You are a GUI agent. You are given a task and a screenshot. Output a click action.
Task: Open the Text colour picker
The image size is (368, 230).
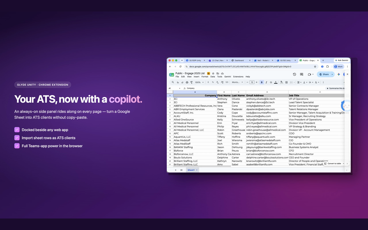276,82
